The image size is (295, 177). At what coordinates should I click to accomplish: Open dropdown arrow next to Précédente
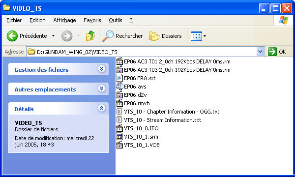(x=53, y=36)
